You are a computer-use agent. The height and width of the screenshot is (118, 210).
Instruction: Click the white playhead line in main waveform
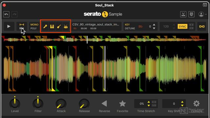click(x=105, y=69)
